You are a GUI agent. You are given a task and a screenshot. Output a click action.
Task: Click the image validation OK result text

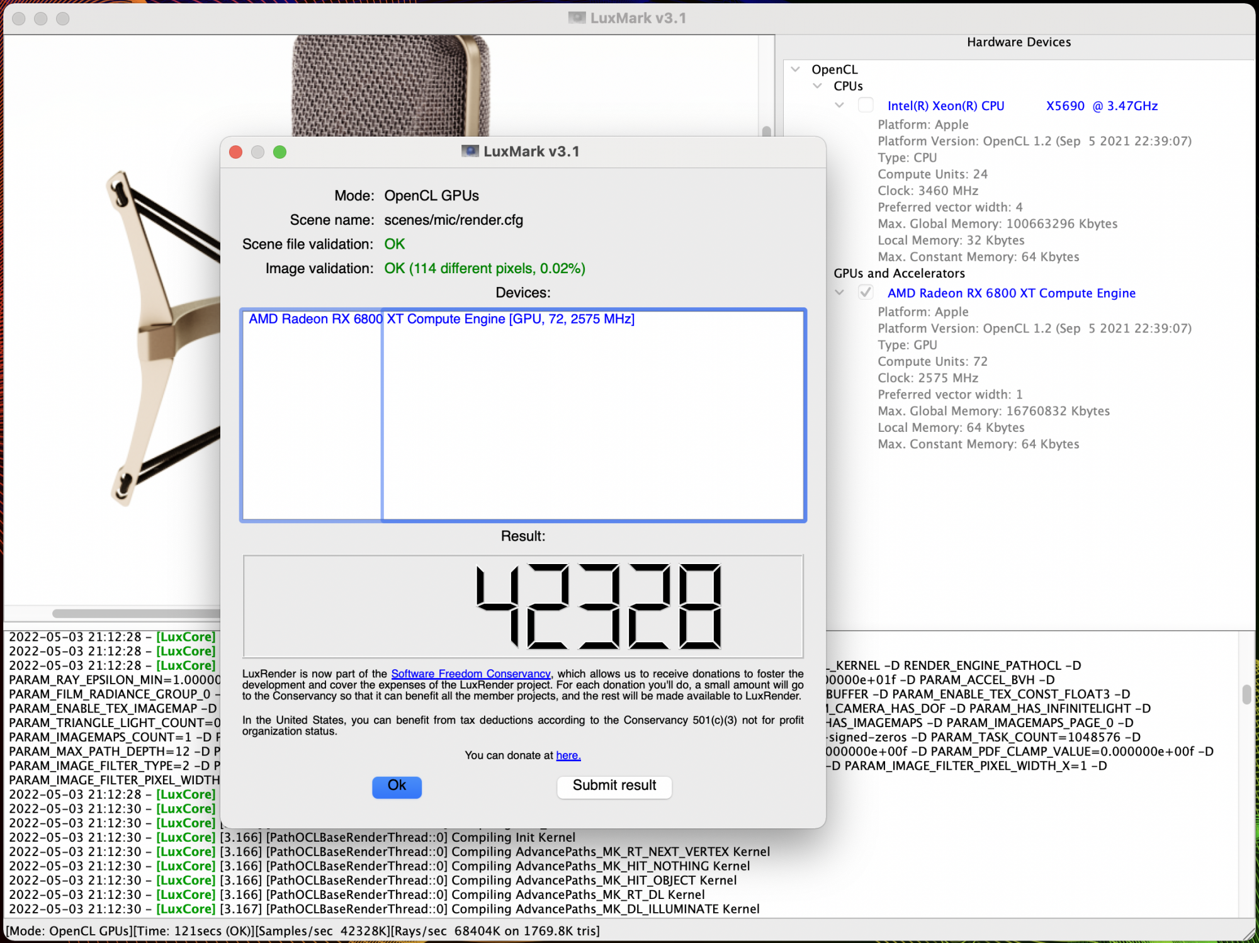(485, 269)
